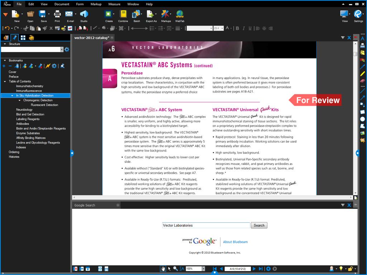Image resolution: width=367 pixels, height=275 pixels.
Task: Open the Markup menu
Action: [x=96, y=4]
